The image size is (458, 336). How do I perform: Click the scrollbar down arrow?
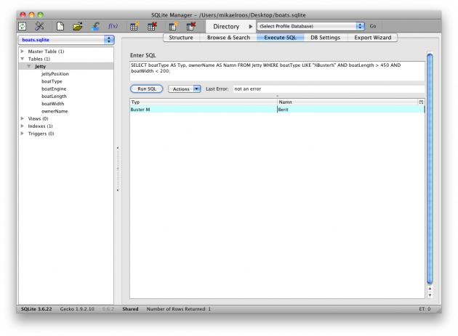coord(430,295)
